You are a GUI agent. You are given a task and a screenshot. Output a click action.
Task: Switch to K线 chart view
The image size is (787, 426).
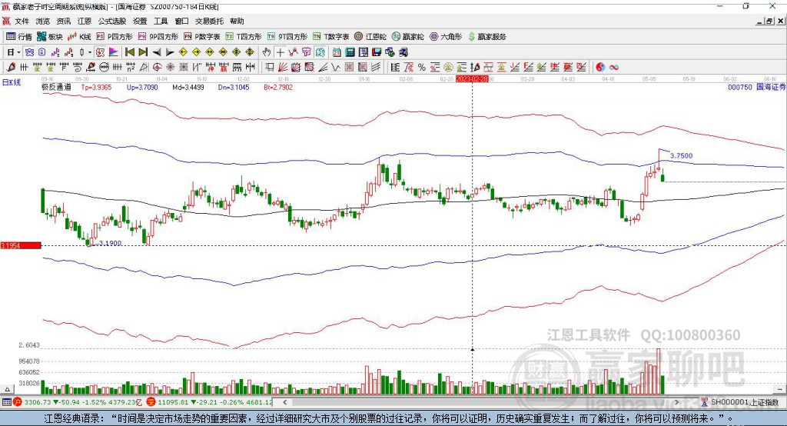click(x=79, y=37)
